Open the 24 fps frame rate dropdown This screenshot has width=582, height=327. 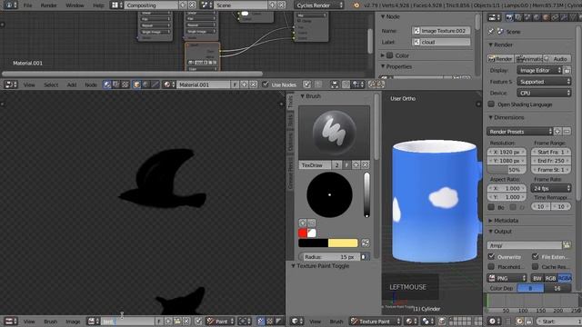[x=551, y=188]
